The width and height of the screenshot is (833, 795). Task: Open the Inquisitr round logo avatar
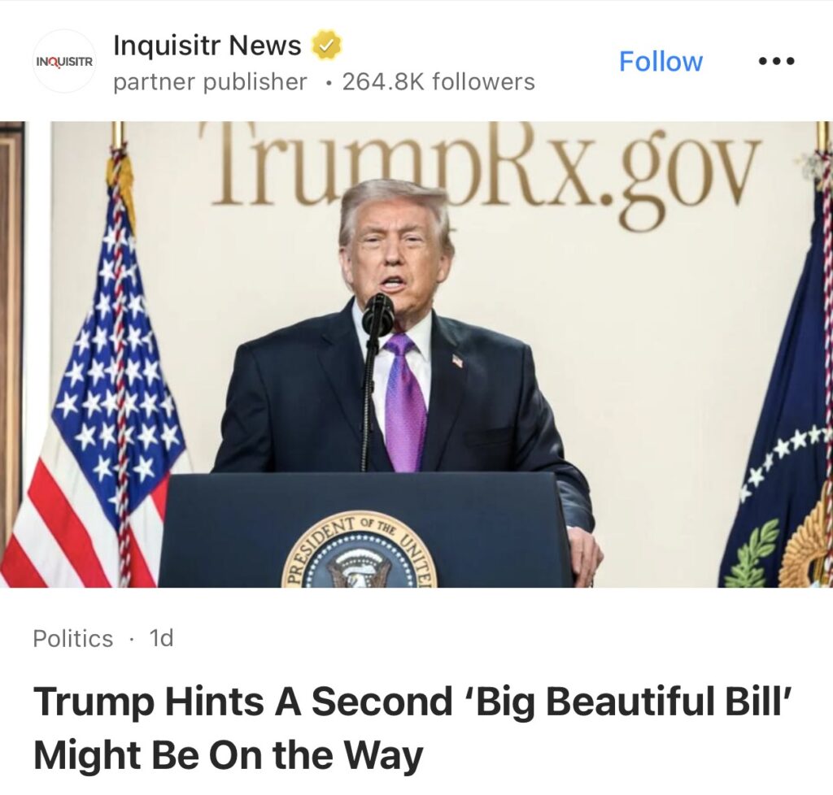[64, 62]
